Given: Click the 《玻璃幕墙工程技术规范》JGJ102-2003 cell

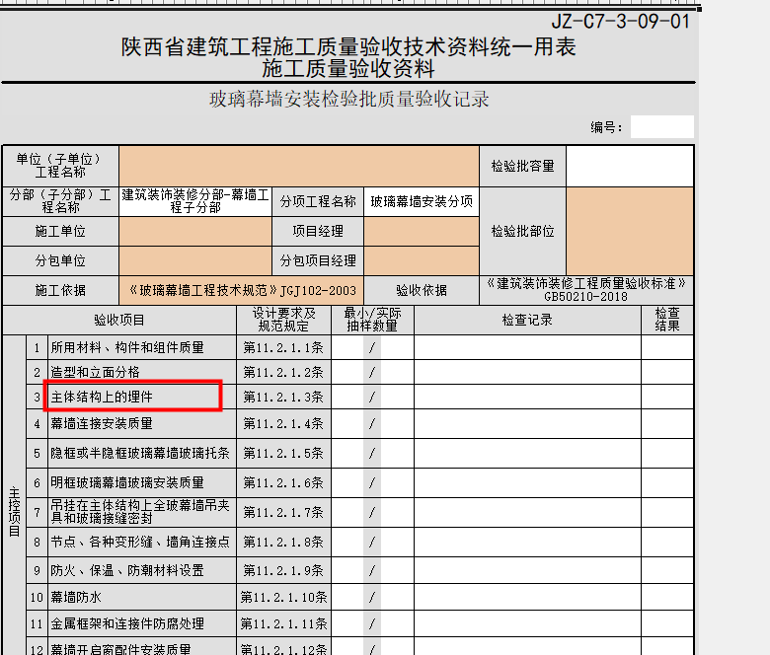Looking at the screenshot, I should click(x=241, y=291).
